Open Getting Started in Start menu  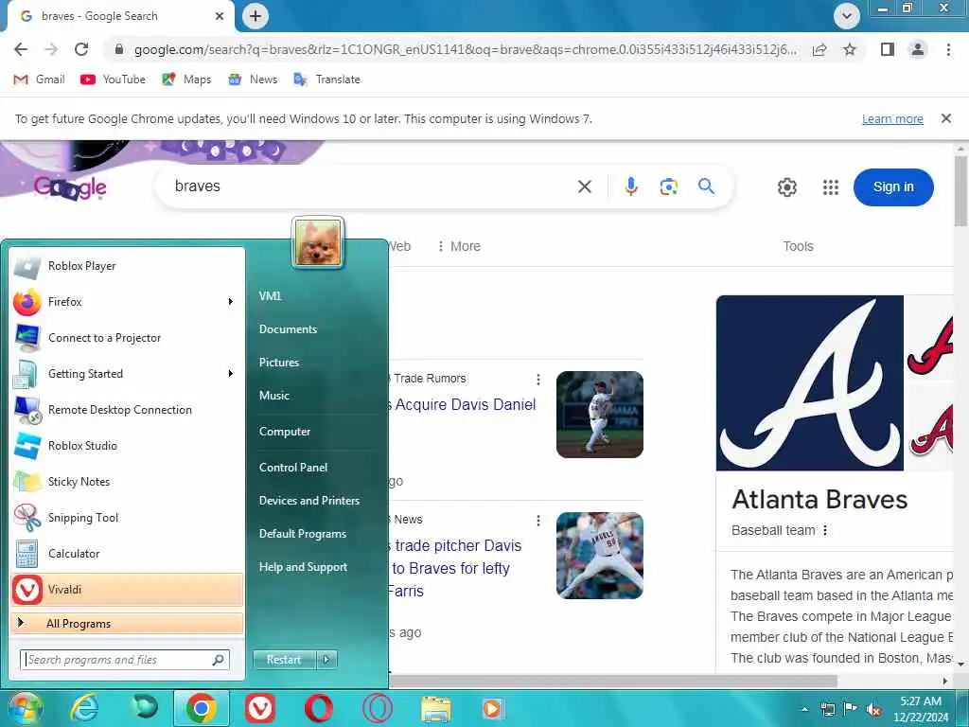coord(127,373)
